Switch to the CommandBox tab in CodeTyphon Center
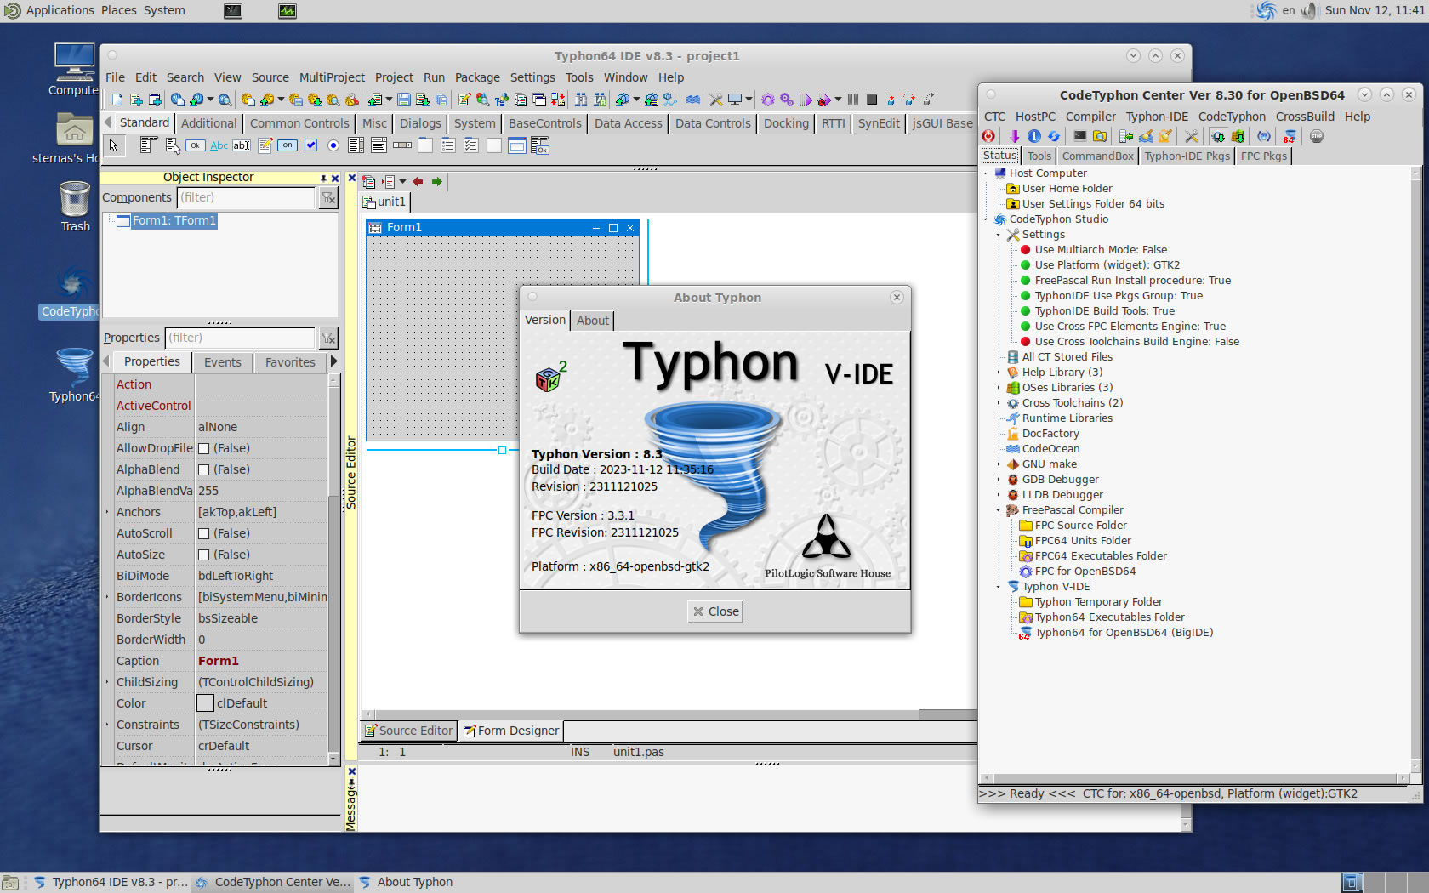Image resolution: width=1429 pixels, height=893 pixels. [1097, 156]
